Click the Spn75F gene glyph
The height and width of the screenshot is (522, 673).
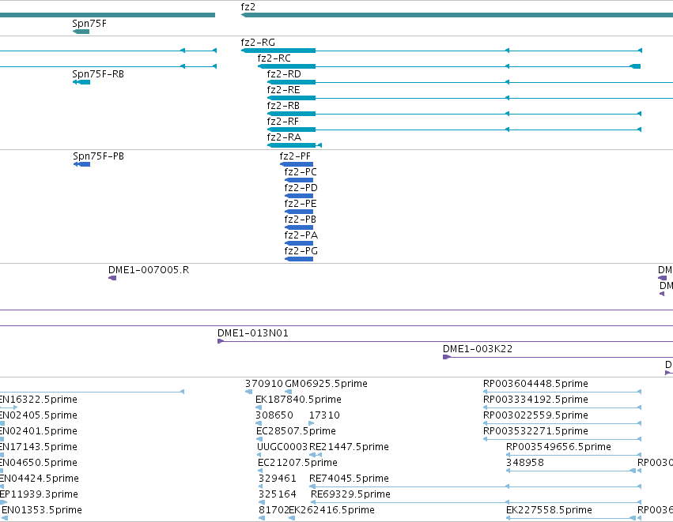81,32
